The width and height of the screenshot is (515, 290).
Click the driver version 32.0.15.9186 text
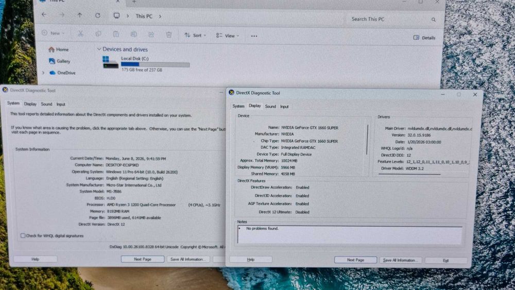pos(419,135)
